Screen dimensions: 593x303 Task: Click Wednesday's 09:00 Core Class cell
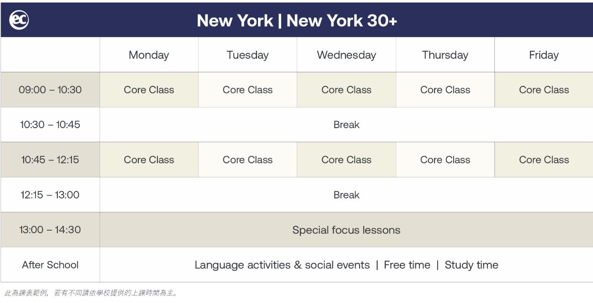pos(347,90)
